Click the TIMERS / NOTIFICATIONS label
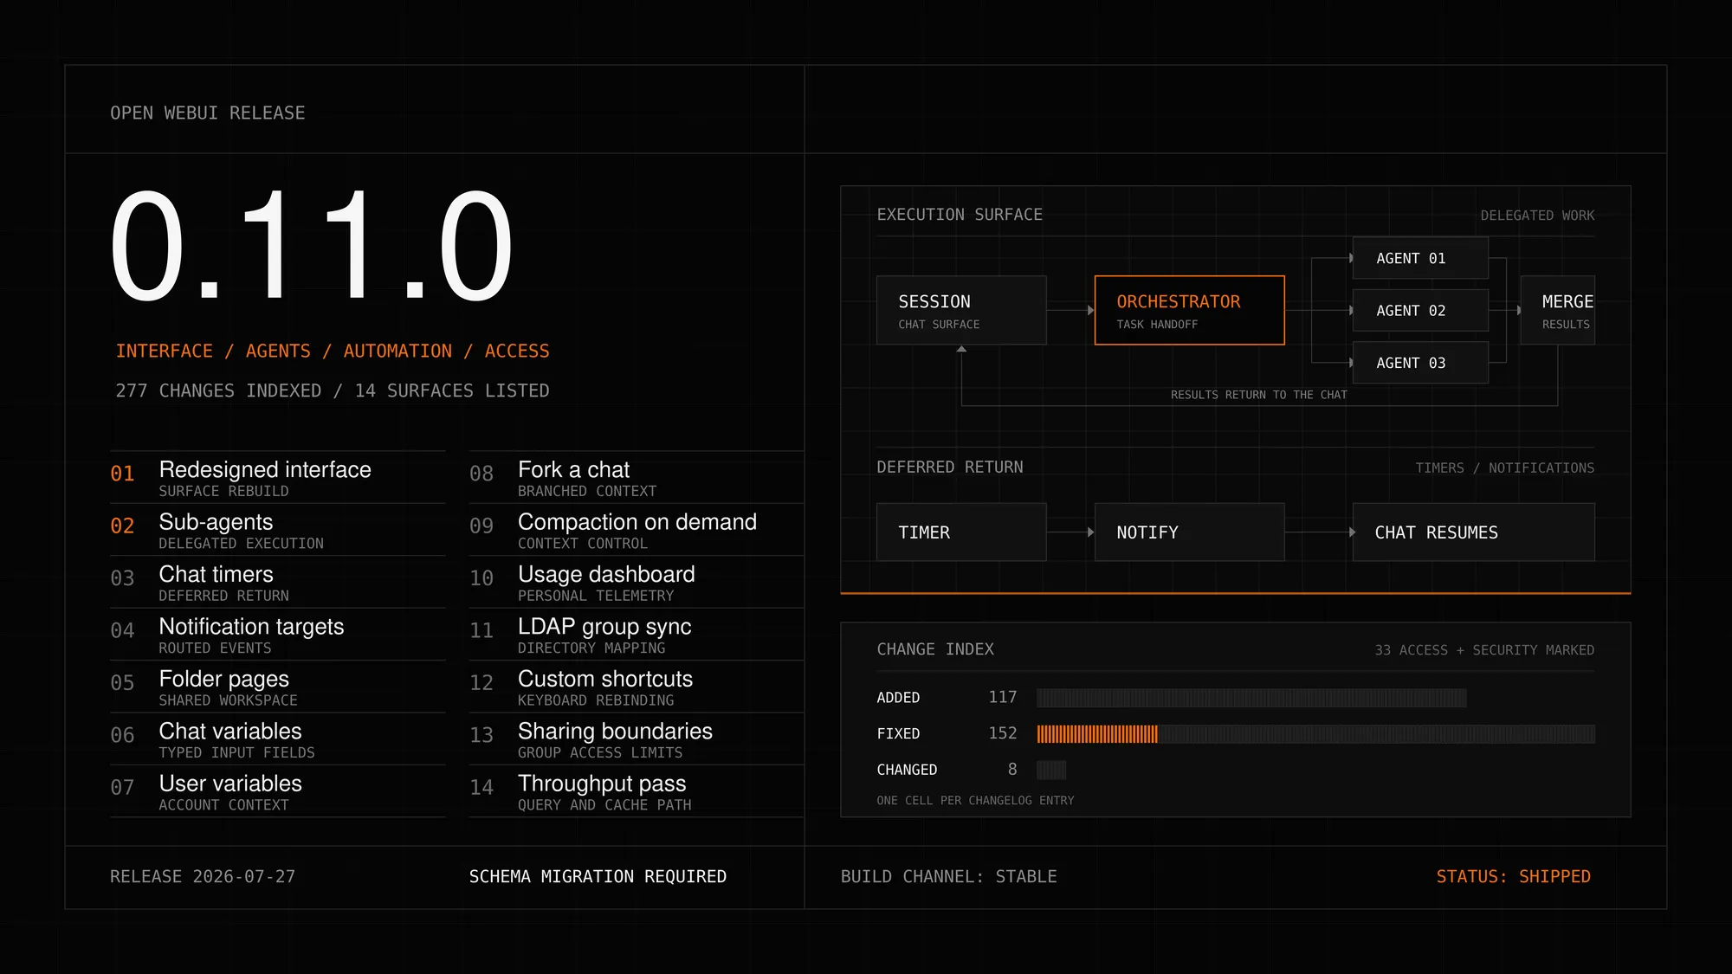 (x=1505, y=468)
